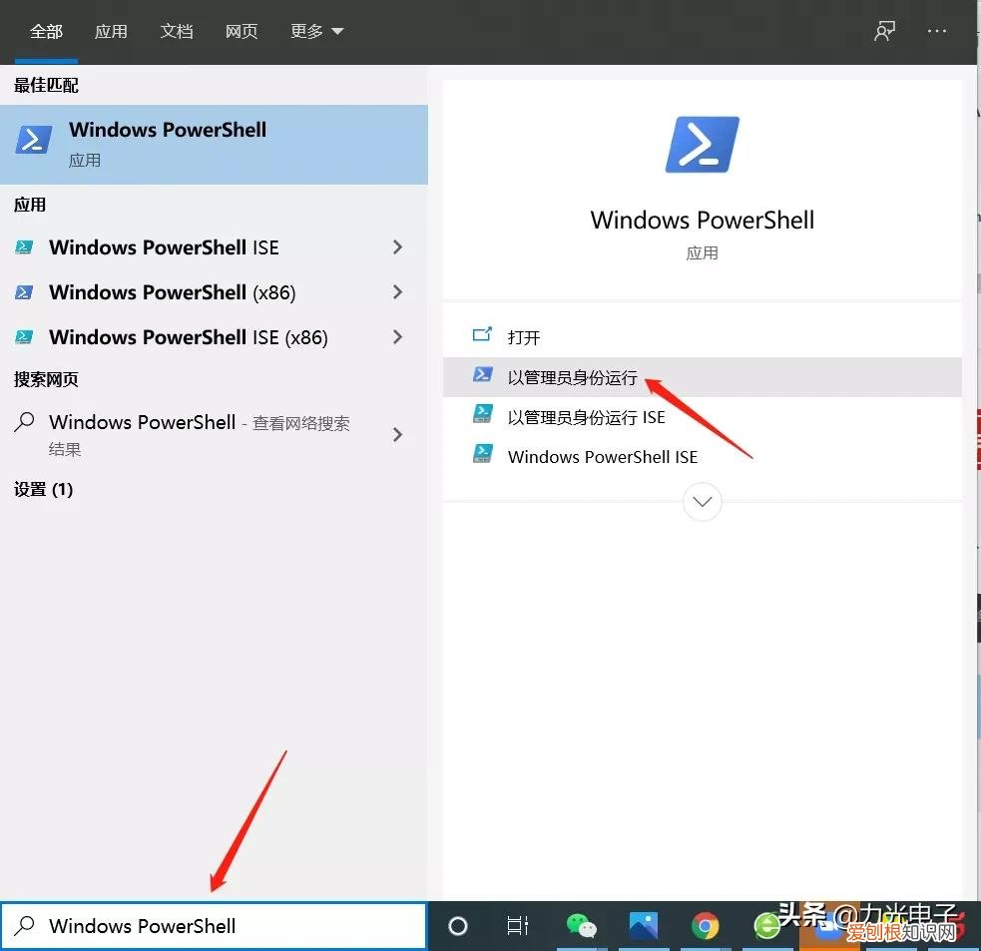Open Cortana circle on taskbar

click(x=458, y=926)
